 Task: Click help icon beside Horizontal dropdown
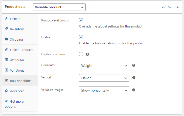pyautogui.click(x=134, y=65)
